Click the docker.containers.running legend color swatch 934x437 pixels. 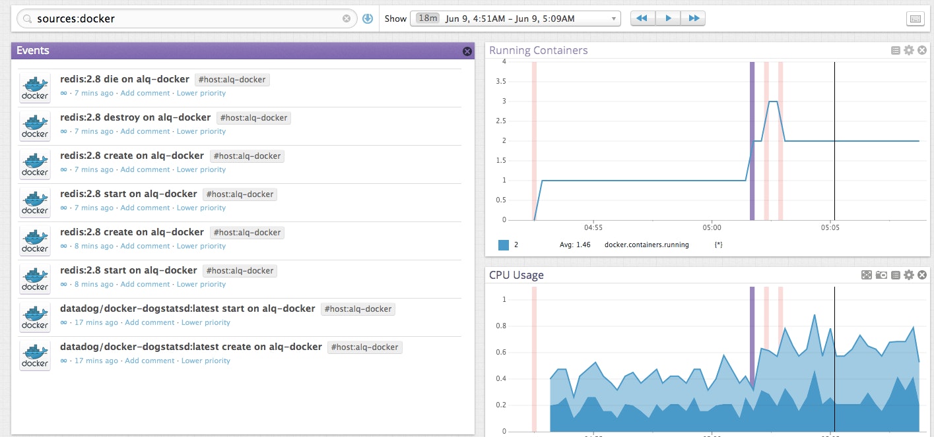tap(504, 245)
